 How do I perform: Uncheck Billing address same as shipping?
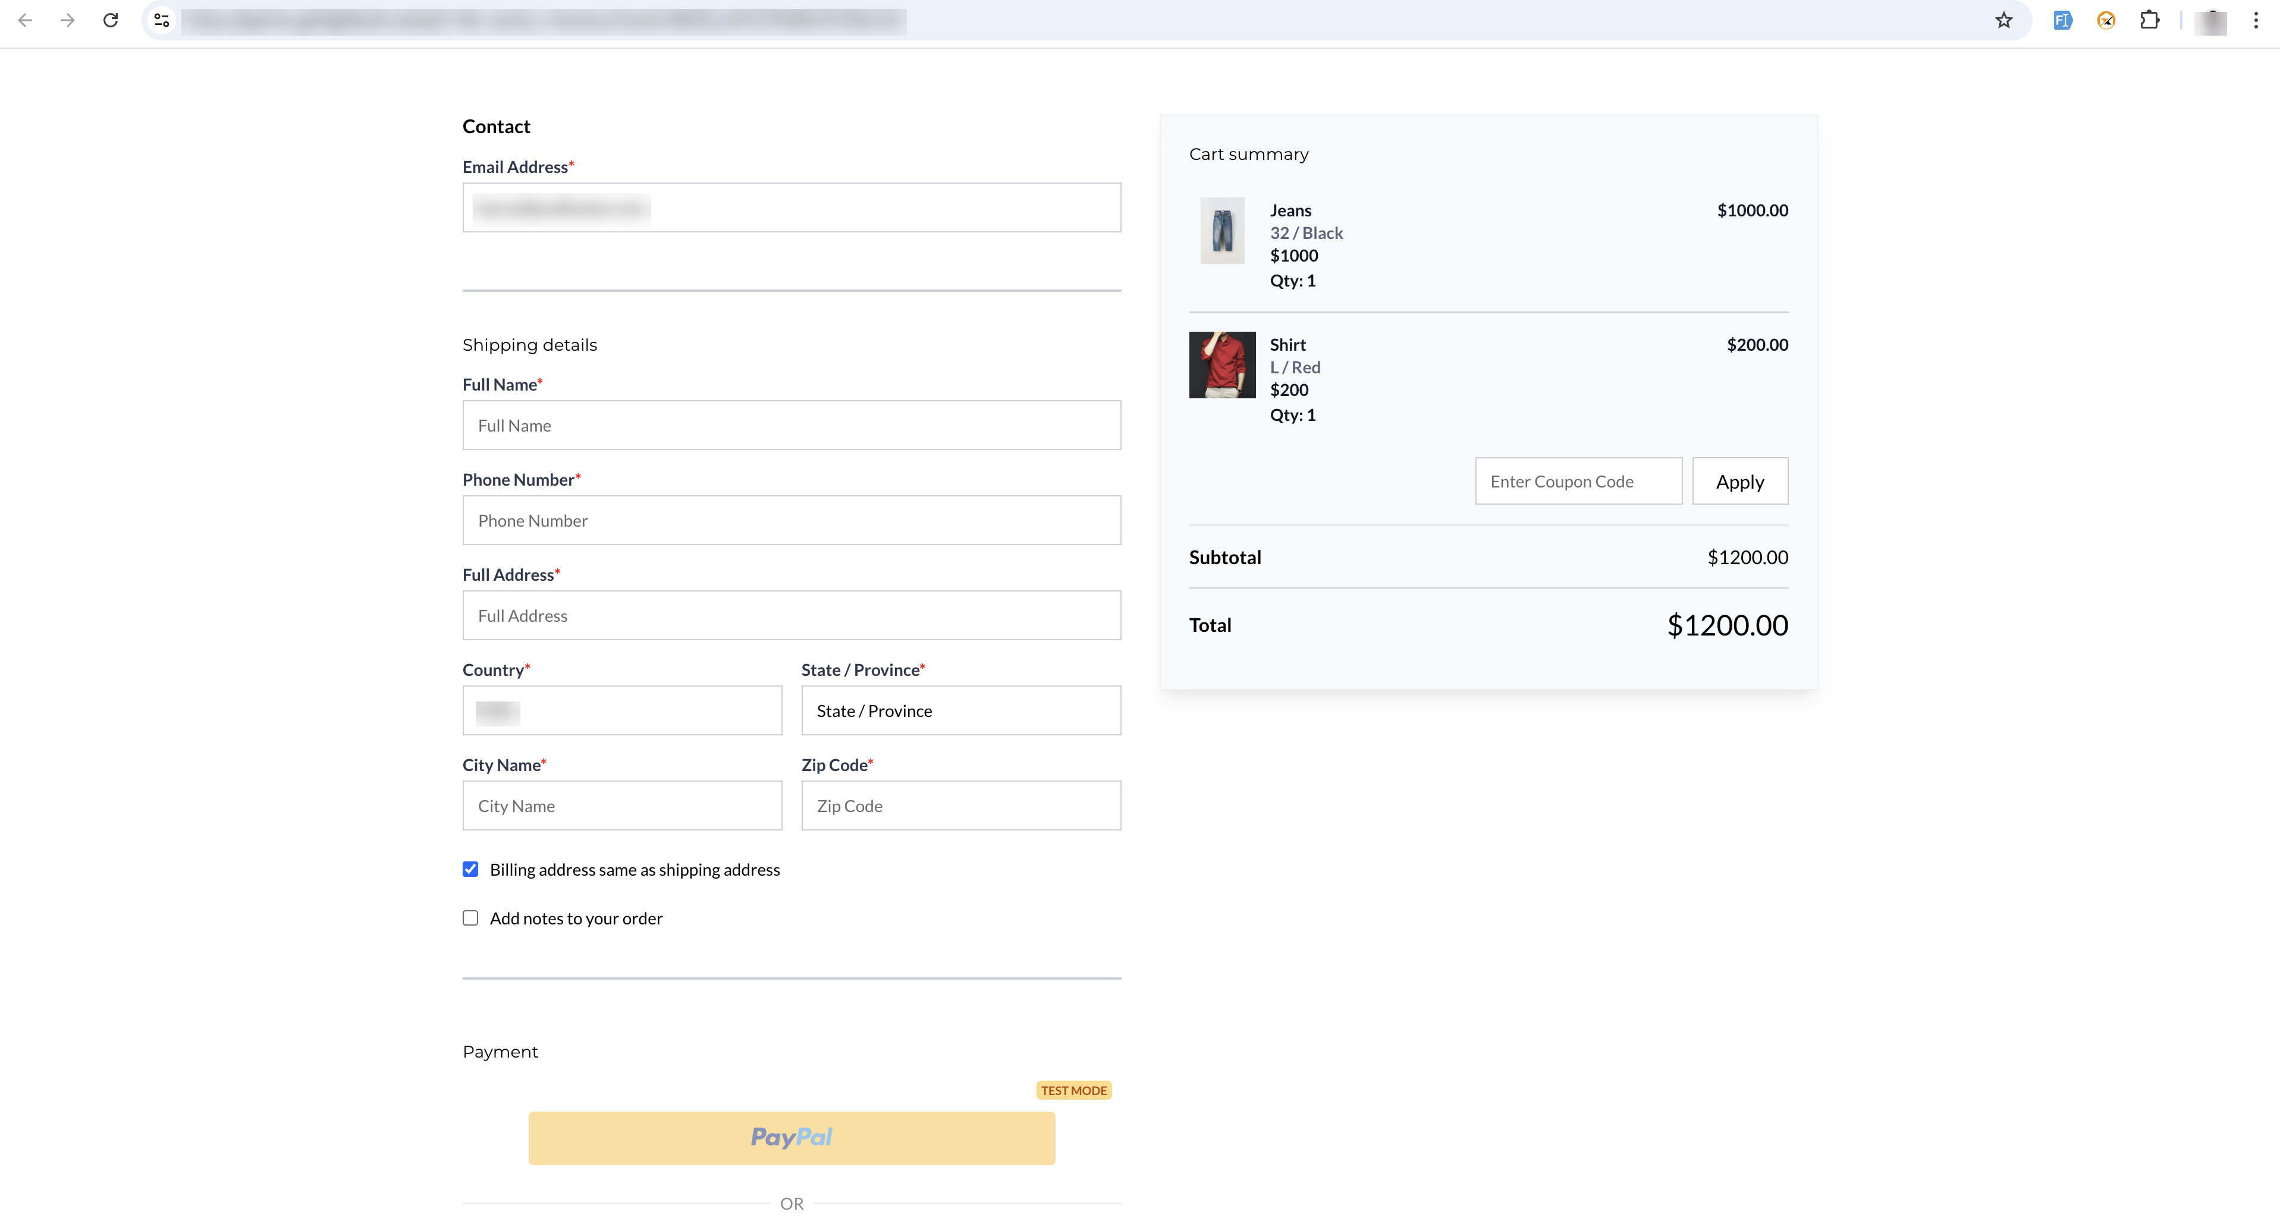pos(470,869)
